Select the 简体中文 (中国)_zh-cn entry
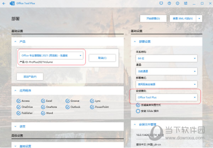The height and width of the screenshot is (148, 213). (x=148, y=144)
